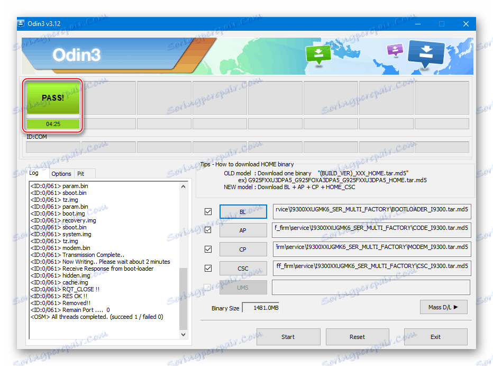Click the log scrollbar down arrow

(x=184, y=335)
